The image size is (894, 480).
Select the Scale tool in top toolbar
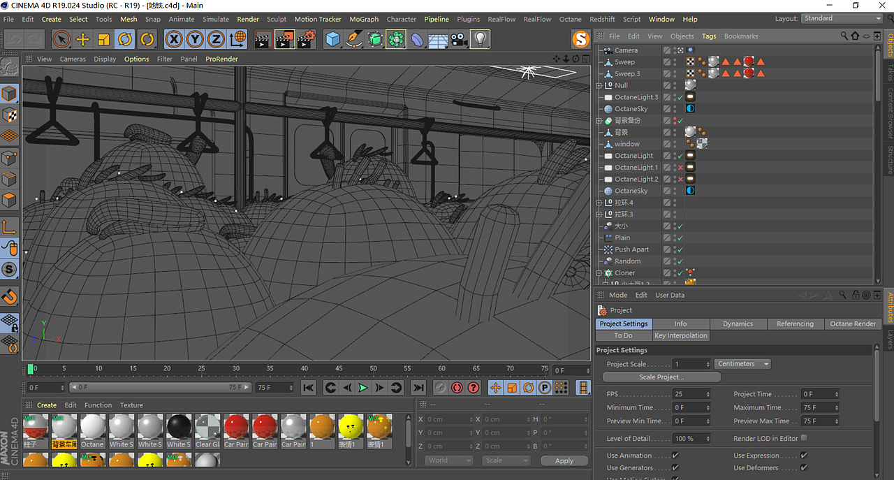tap(104, 39)
